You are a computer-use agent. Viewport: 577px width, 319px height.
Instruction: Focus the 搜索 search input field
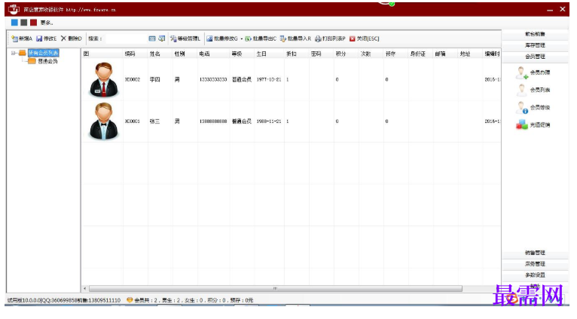126,38
